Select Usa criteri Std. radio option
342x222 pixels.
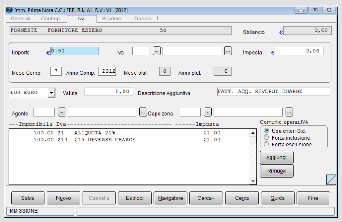pyautogui.click(x=266, y=131)
